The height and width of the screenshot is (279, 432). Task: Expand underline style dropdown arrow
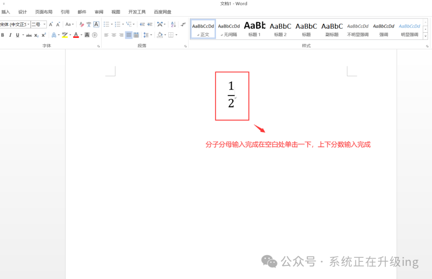(23, 35)
